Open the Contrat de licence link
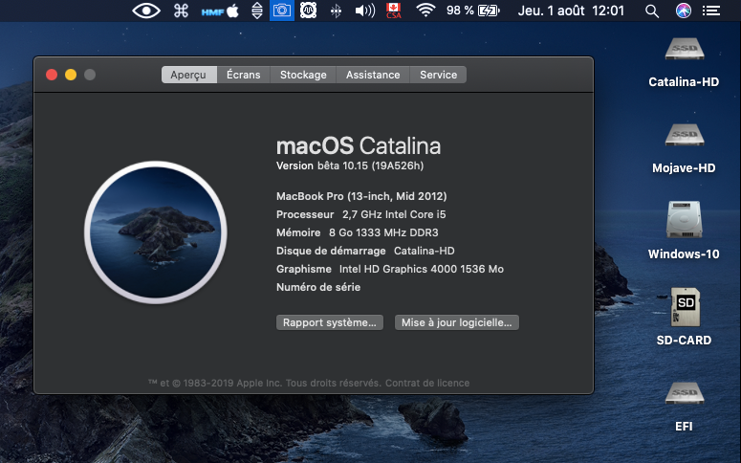The height and width of the screenshot is (463, 741). point(427,383)
